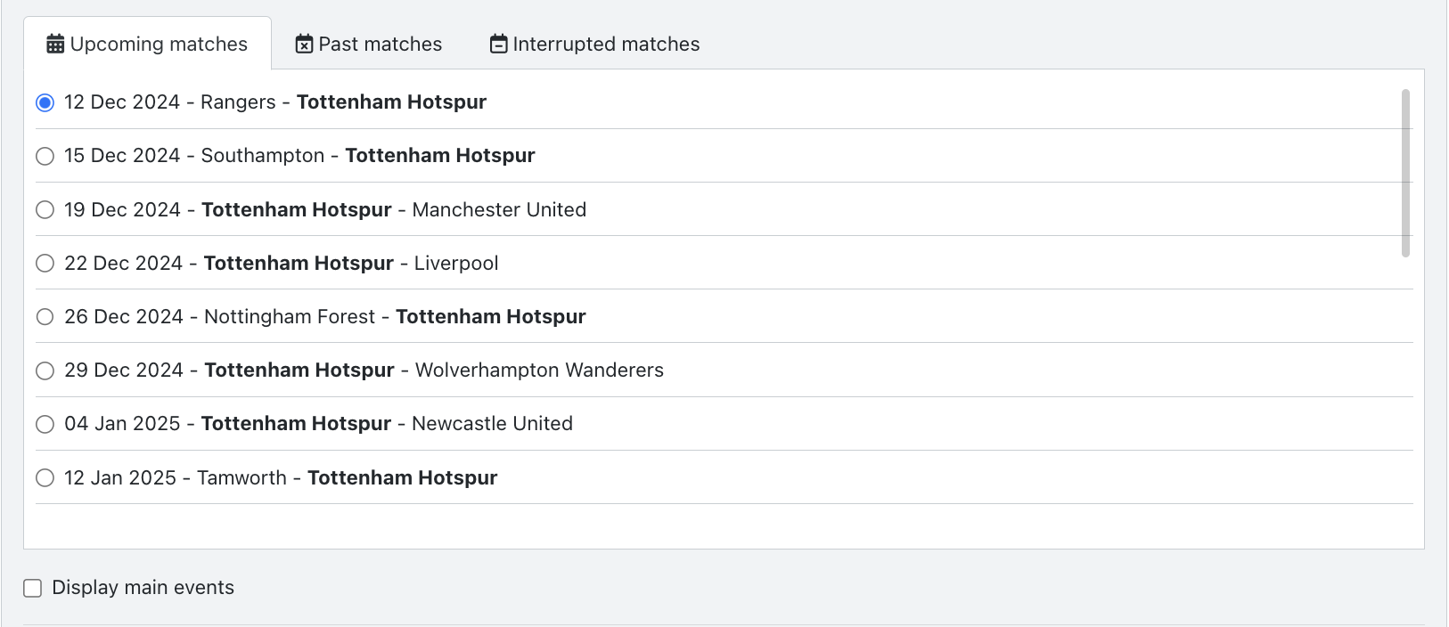The width and height of the screenshot is (1449, 627).
Task: Click the calendar icon beside Upcoming matches
Action: click(x=55, y=44)
